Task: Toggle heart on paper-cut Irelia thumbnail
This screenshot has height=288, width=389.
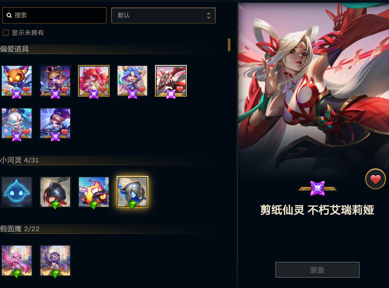Action: (180, 89)
